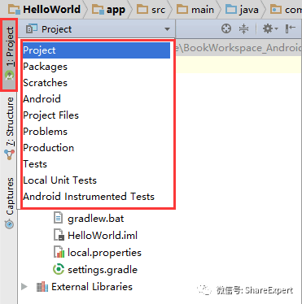The height and width of the screenshot is (304, 302).
Task: Click the HelloWorld breadcrumb
Action: (x=45, y=10)
